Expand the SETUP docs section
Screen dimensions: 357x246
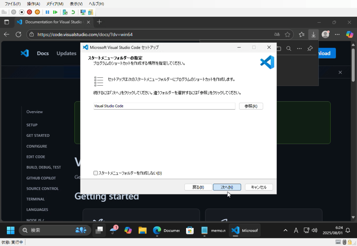pyautogui.click(x=32, y=125)
